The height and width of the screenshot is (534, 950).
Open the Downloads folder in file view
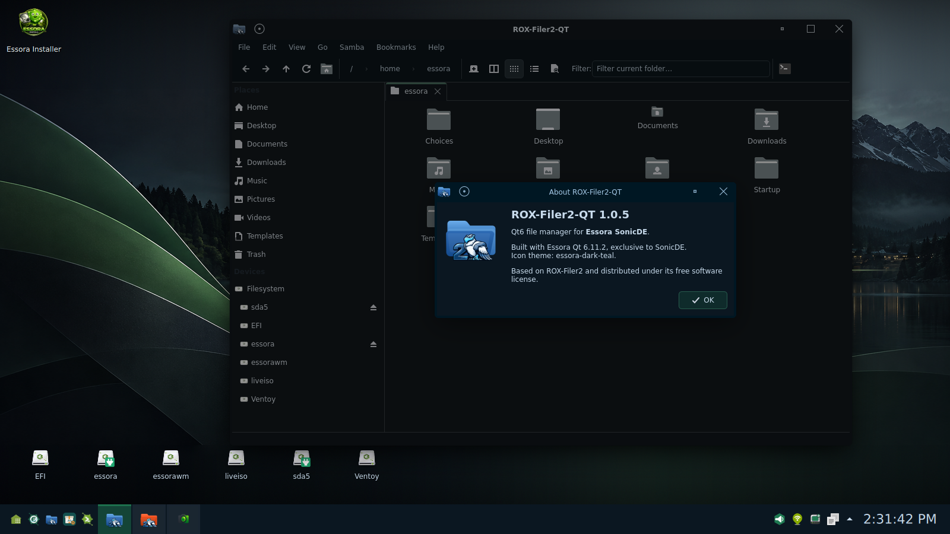point(767,126)
